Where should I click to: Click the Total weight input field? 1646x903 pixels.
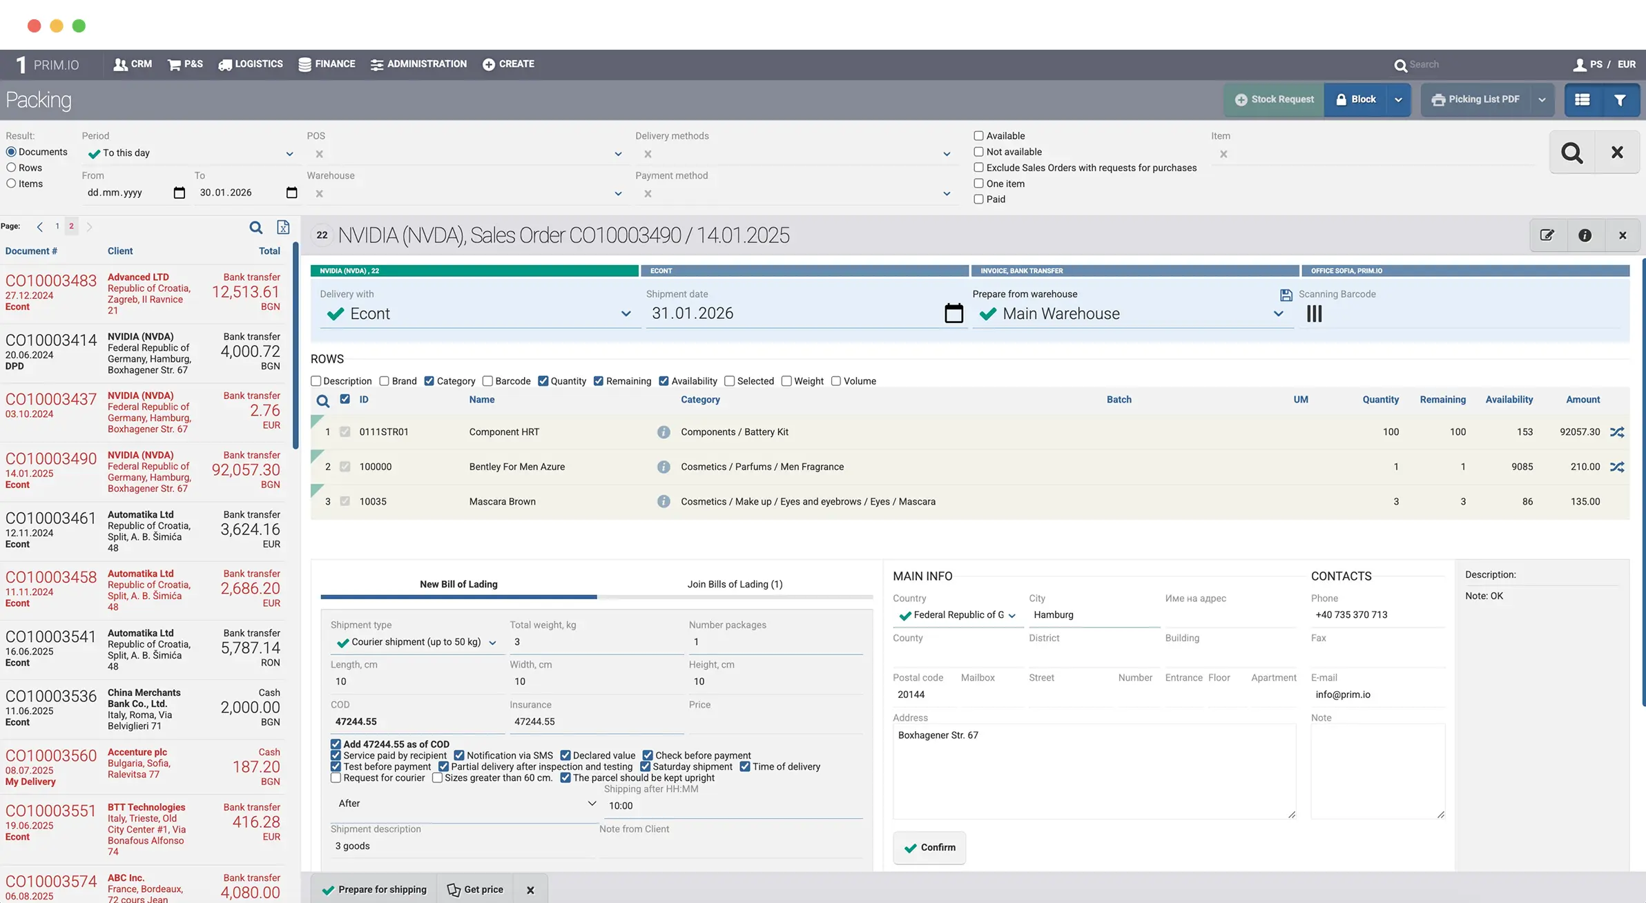tap(597, 643)
